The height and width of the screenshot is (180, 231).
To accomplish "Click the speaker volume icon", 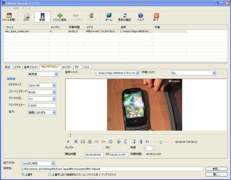I will click(x=147, y=141).
